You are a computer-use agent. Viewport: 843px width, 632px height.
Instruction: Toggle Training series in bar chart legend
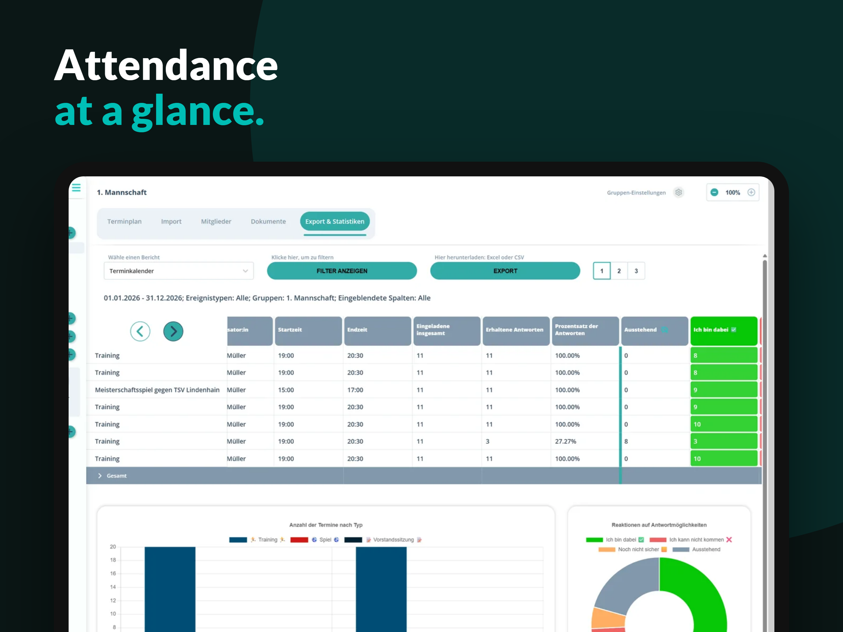click(257, 540)
